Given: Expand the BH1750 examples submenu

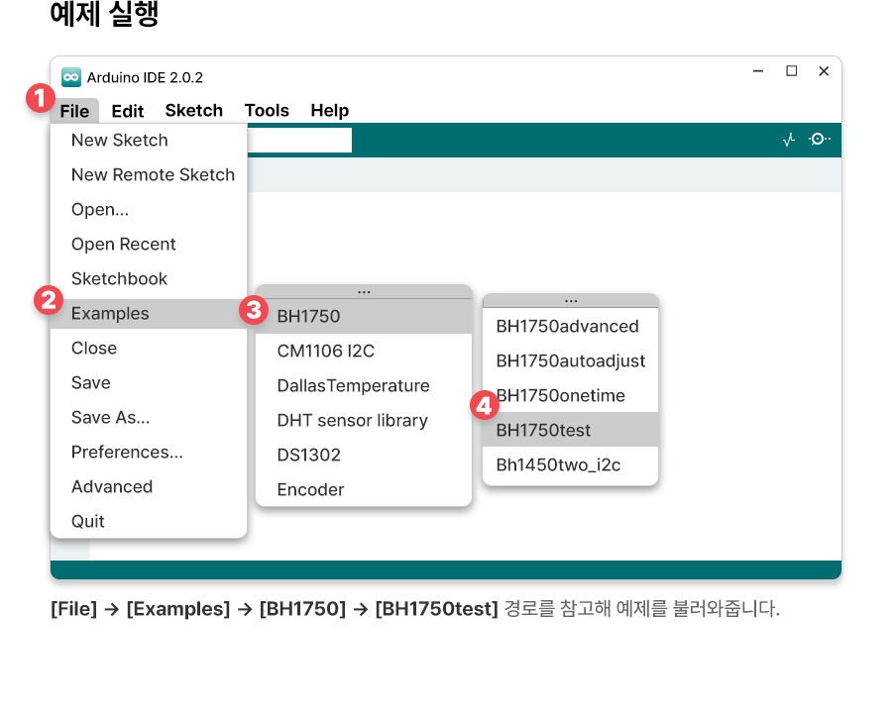Looking at the screenshot, I should click(308, 317).
